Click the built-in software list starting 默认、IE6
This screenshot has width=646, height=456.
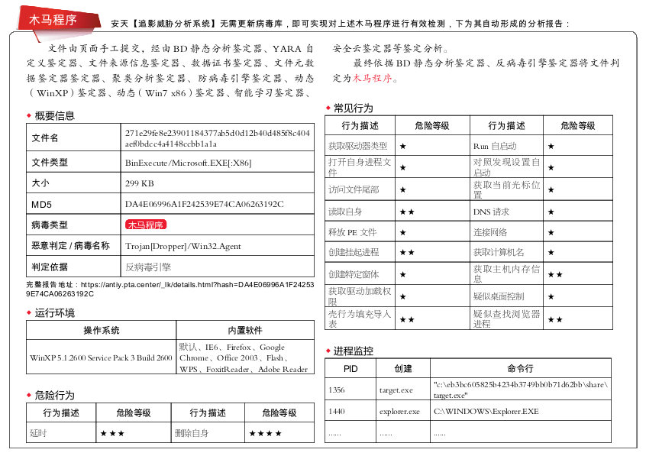[x=244, y=358]
